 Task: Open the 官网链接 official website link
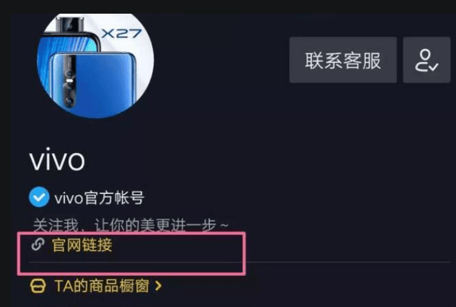click(x=82, y=245)
